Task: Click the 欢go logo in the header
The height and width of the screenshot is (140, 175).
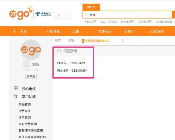Action: [20, 15]
